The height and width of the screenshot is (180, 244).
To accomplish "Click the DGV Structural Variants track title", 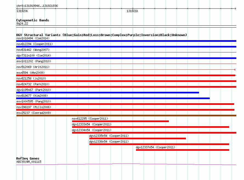I will (102, 35).
